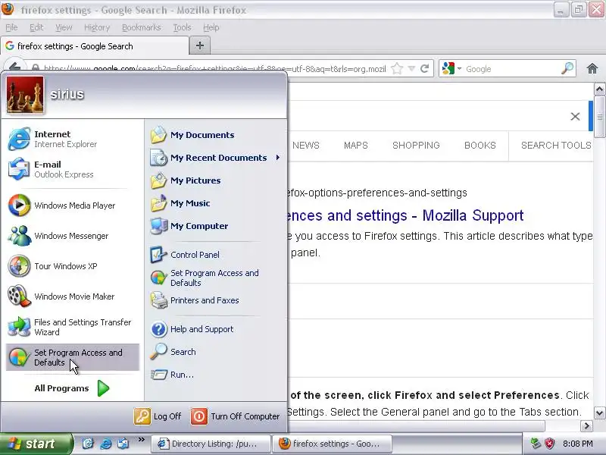Open My Documents folder
The image size is (606, 455).
tap(217, 135)
